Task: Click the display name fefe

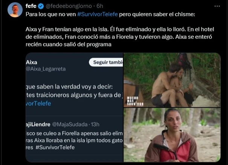Action: (31, 6)
